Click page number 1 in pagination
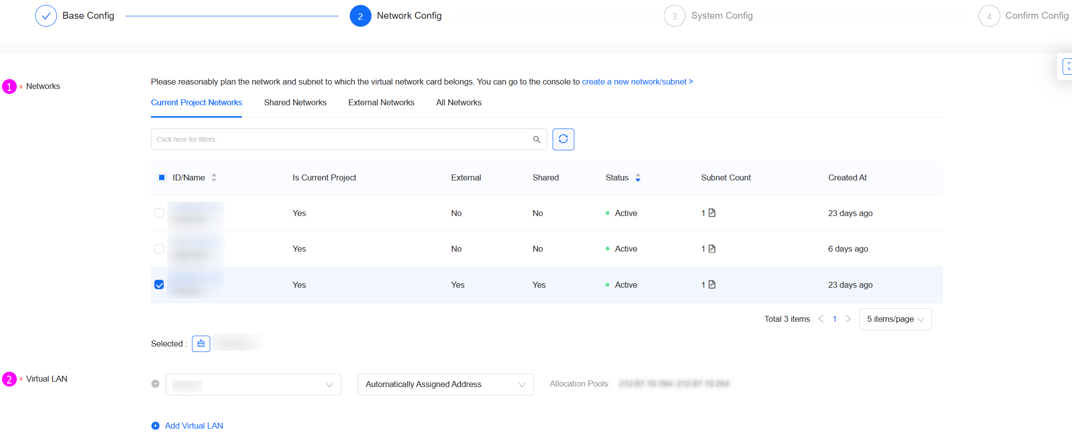This screenshot has width=1072, height=435. coord(835,319)
